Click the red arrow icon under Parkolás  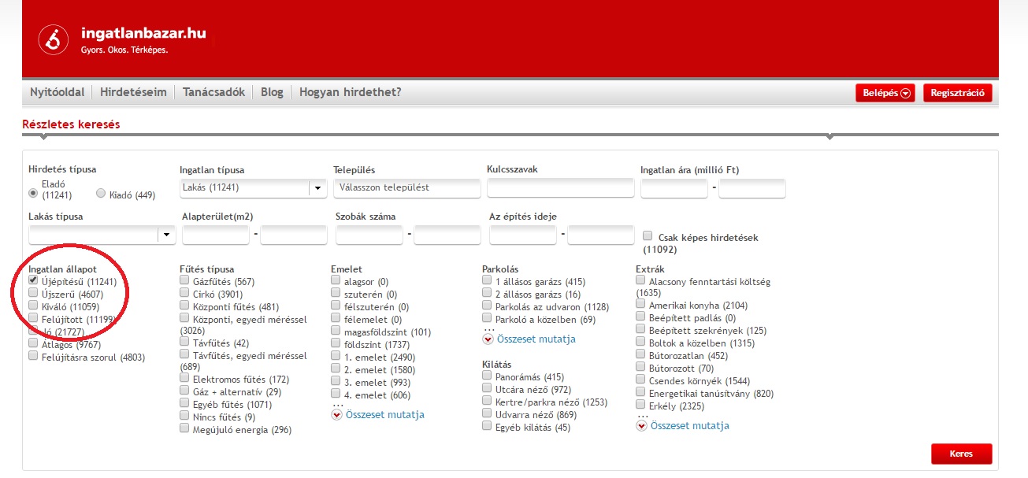488,339
